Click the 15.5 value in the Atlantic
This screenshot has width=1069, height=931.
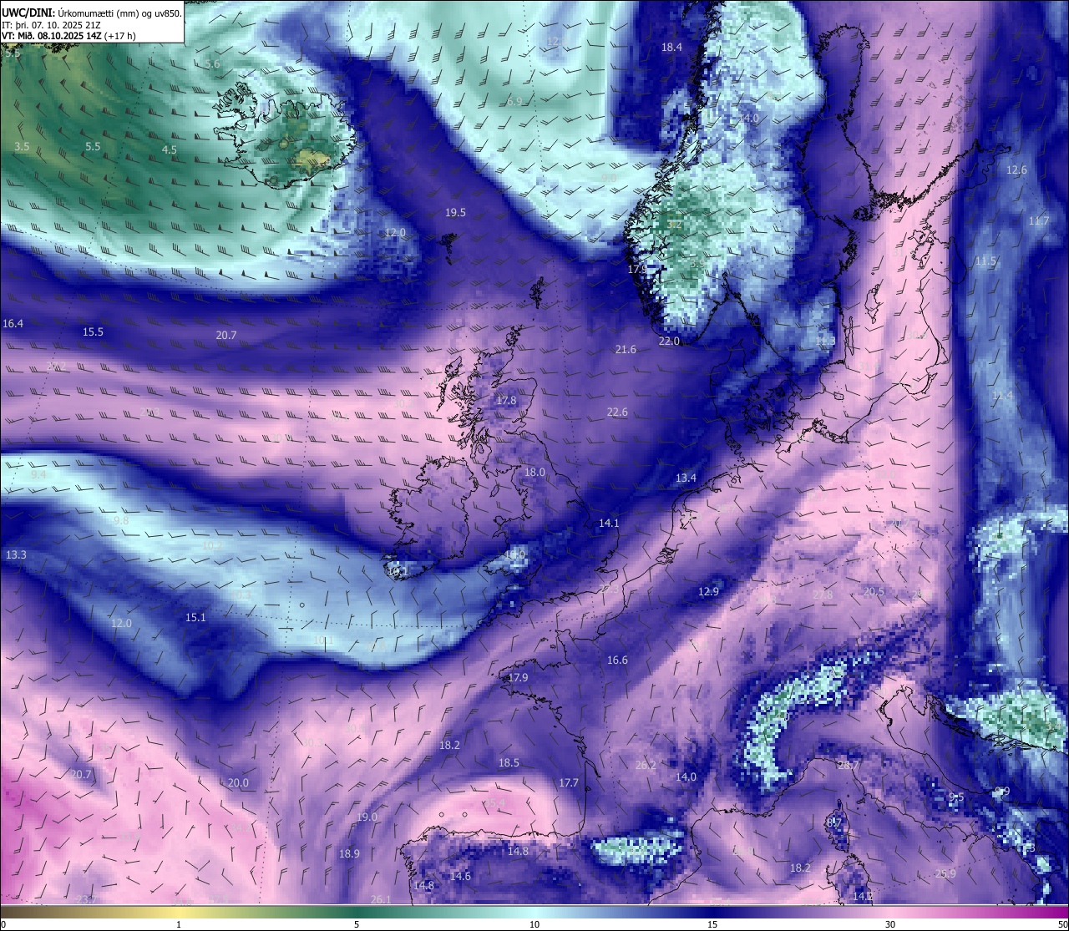[x=93, y=331]
